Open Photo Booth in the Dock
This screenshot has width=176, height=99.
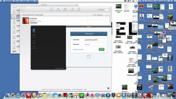tap(65, 95)
